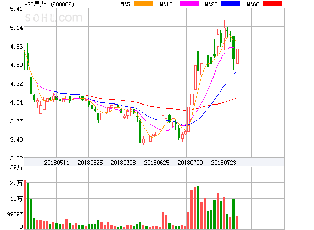Viewport: 314px width, 230px height.
Task: Click the blue MA20 legend swatch
Action: click(231, 4)
